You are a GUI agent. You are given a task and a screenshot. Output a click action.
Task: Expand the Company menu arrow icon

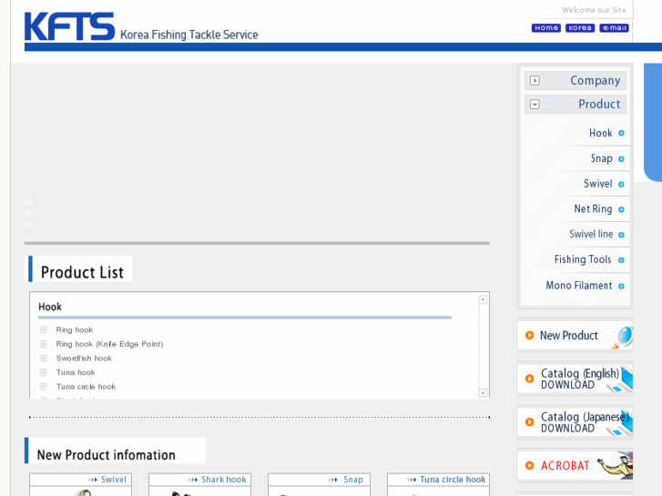pos(535,80)
